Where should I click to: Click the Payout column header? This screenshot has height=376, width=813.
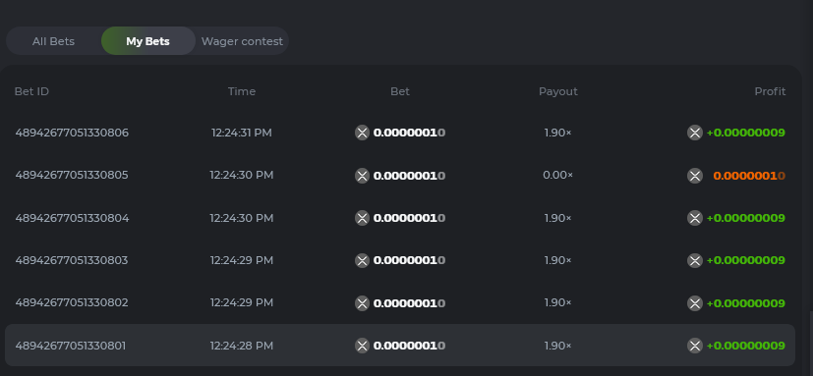558,91
